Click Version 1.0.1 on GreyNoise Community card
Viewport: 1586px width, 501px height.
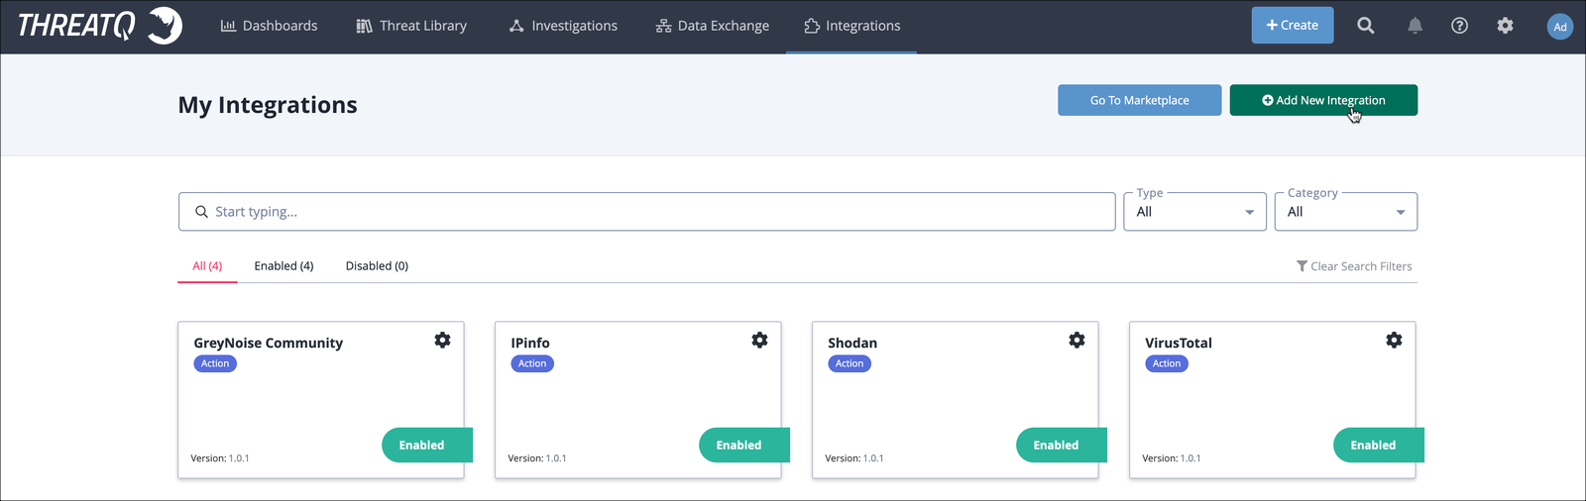click(220, 458)
